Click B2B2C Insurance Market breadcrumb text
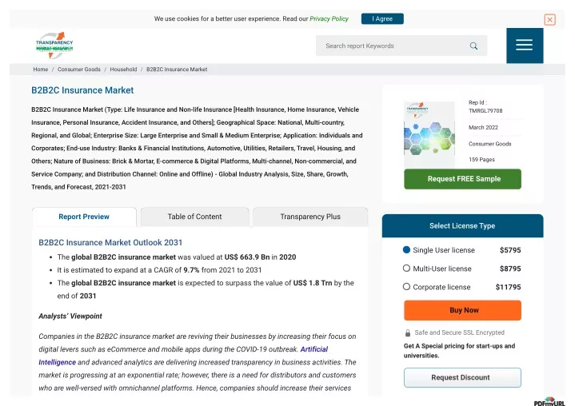575x406 pixels. click(177, 70)
